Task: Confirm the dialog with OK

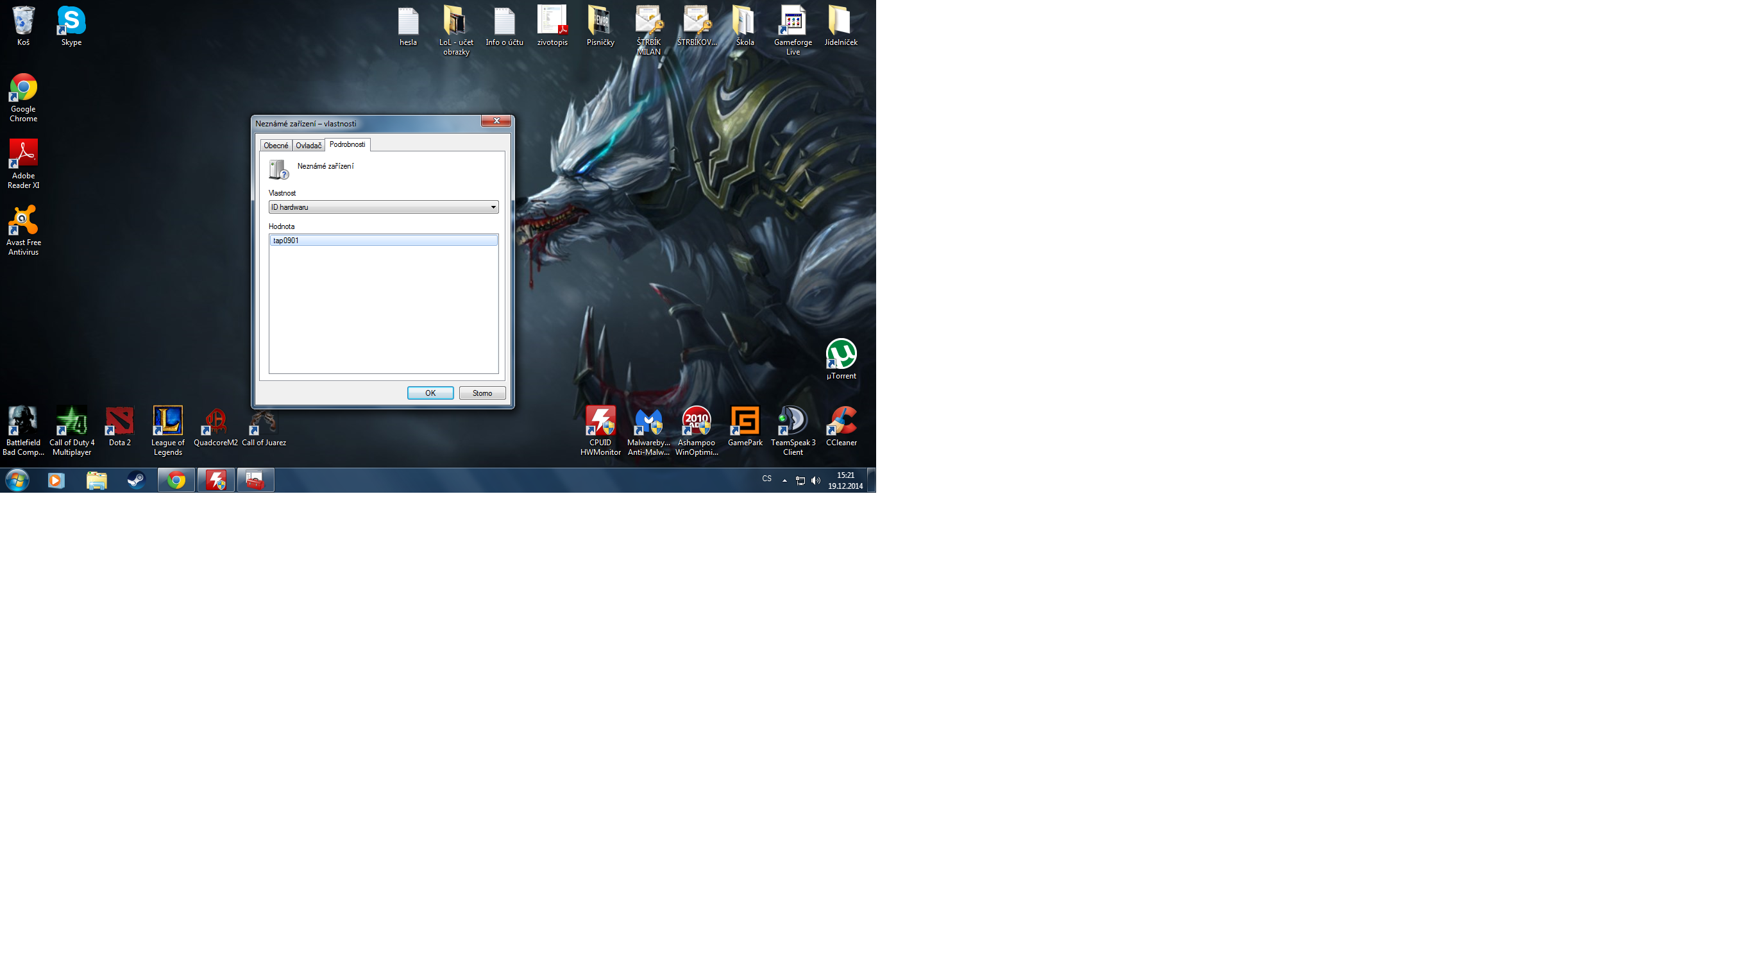Action: click(x=430, y=393)
